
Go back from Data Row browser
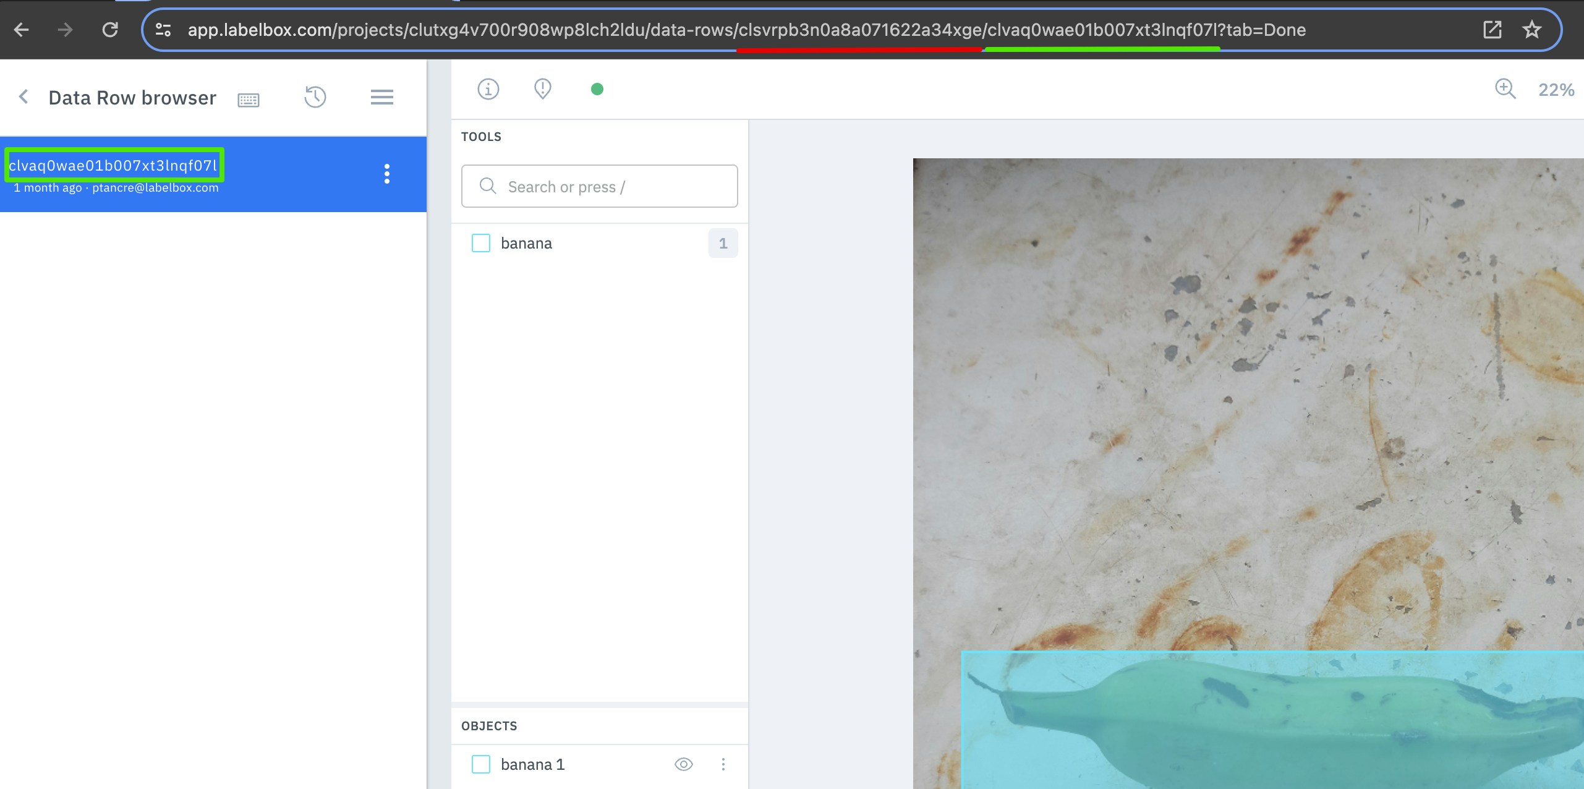click(x=23, y=96)
